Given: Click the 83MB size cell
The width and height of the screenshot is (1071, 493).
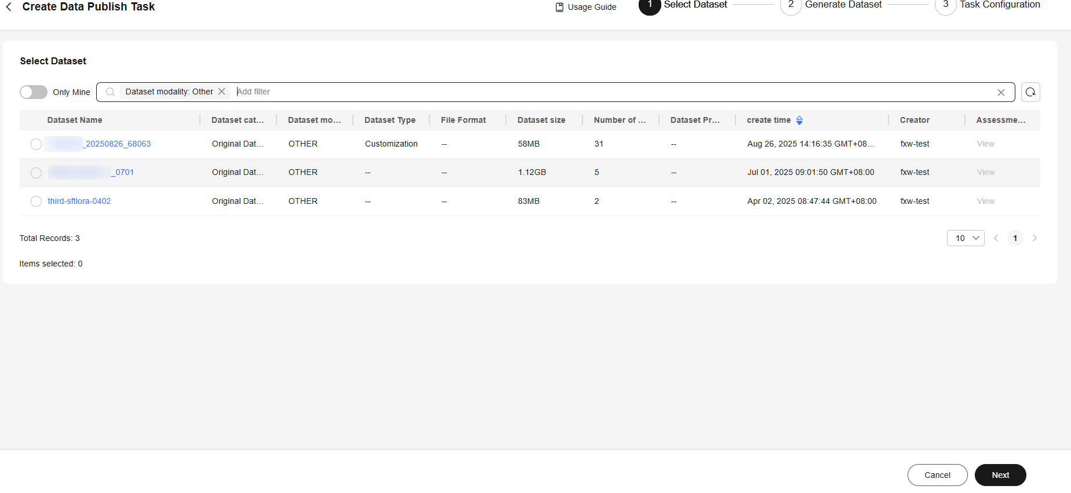Looking at the screenshot, I should coord(529,201).
